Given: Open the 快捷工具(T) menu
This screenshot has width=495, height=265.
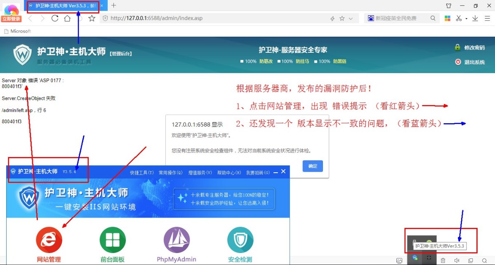Looking at the screenshot, I should (141, 173).
